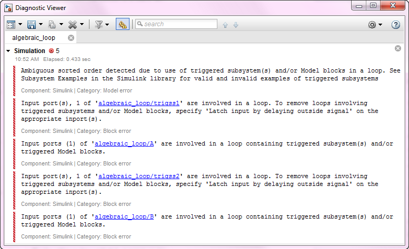Click the report view list icon
Screen dimensions: 409x249
(11, 25)
